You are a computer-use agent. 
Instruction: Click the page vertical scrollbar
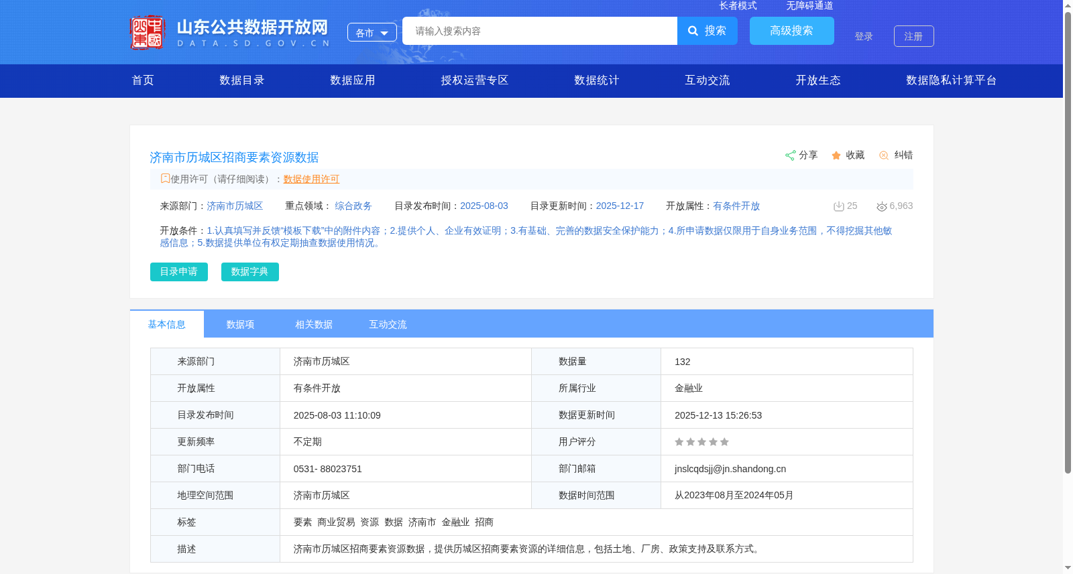(1068, 241)
